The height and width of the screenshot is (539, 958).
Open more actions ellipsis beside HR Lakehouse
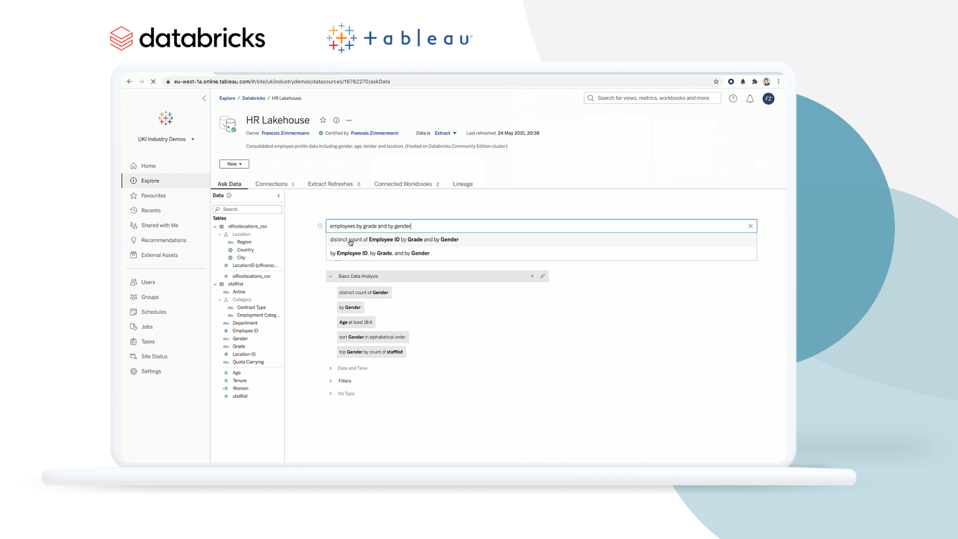[x=349, y=120]
